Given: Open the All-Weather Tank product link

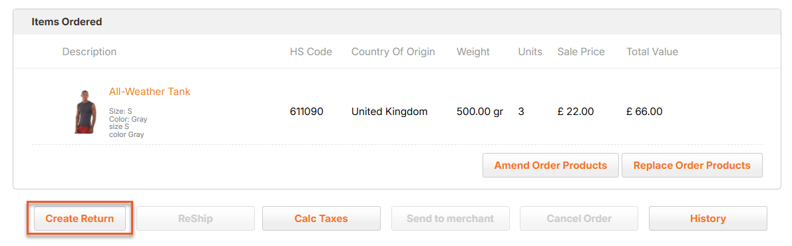Looking at the screenshot, I should [x=150, y=92].
